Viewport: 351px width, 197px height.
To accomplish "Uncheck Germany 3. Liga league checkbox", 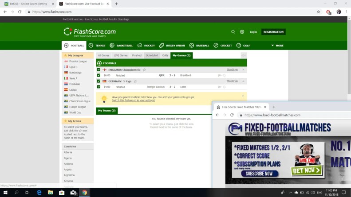I will [x=99, y=81].
